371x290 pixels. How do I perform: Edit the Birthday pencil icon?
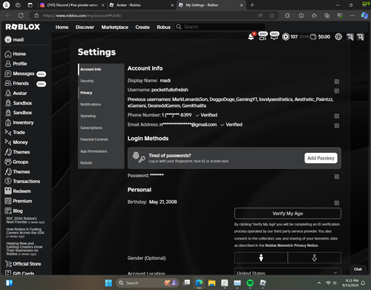click(337, 202)
